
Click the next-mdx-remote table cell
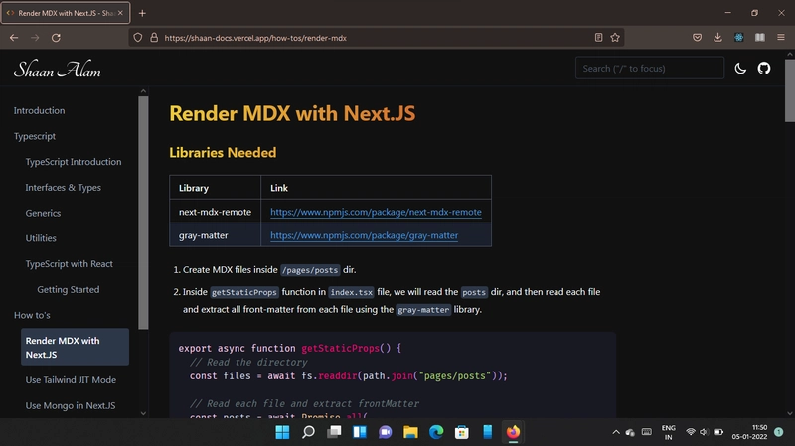tap(215, 212)
